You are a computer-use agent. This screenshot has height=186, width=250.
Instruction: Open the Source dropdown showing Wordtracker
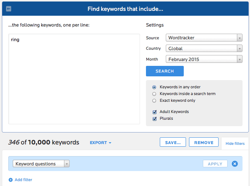(204, 38)
